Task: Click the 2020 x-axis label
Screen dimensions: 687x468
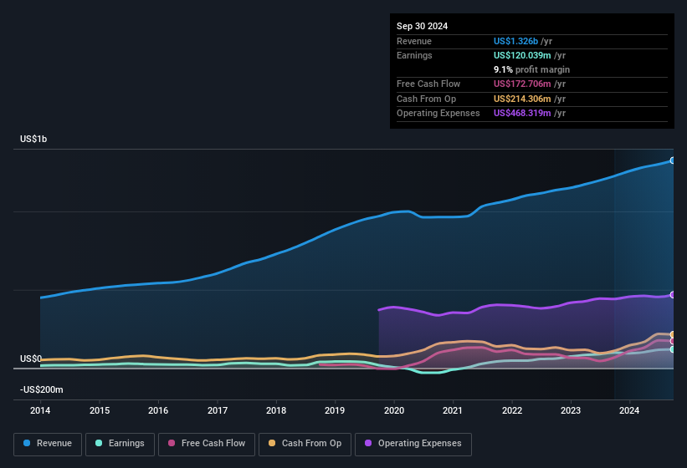Action: pos(394,410)
